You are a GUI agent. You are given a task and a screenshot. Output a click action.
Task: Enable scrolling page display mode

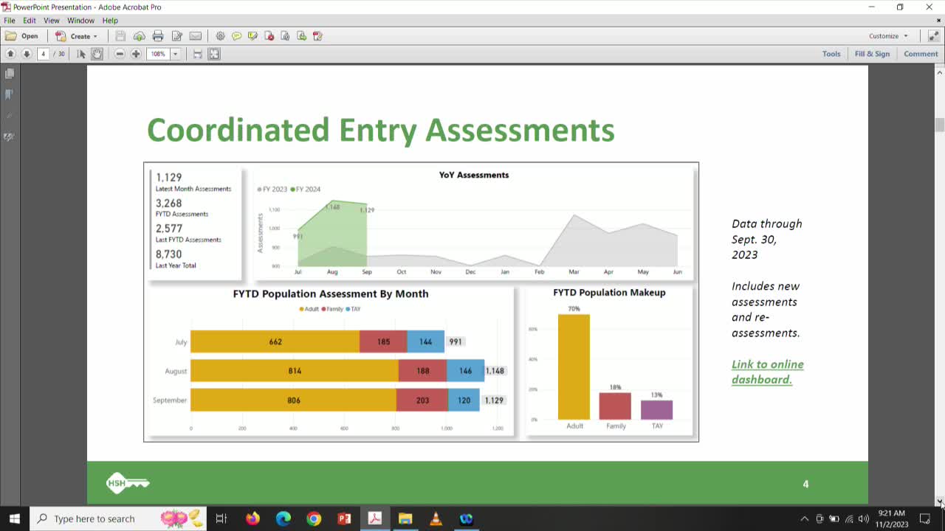(x=198, y=54)
